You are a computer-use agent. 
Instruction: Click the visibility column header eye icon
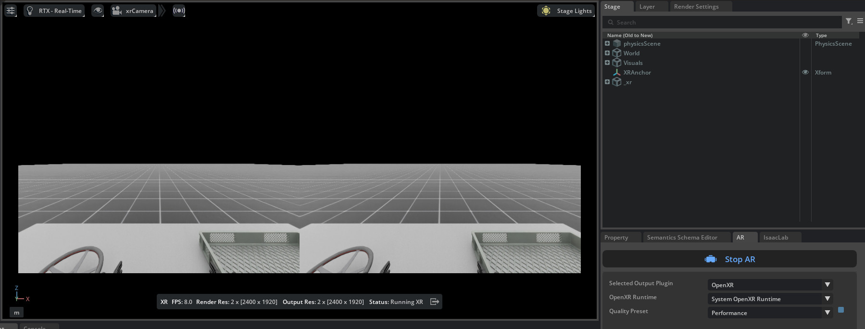click(805, 35)
